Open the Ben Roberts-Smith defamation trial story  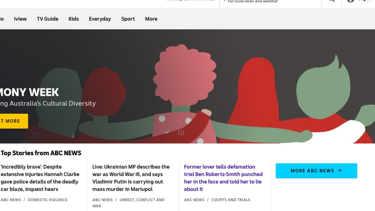coord(223,178)
